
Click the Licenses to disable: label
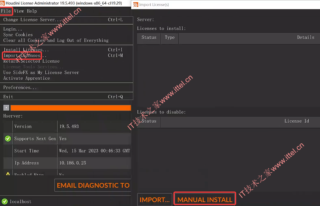tap(161, 112)
